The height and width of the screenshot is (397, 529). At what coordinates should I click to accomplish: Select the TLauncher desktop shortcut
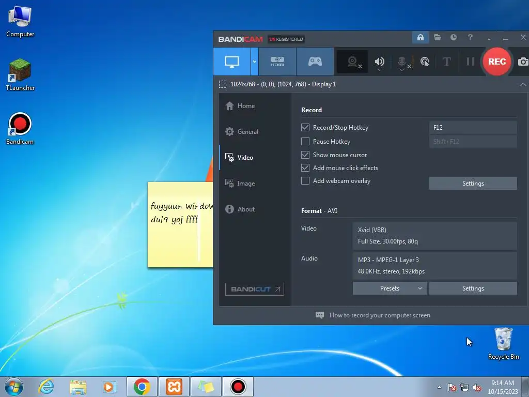coord(20,74)
